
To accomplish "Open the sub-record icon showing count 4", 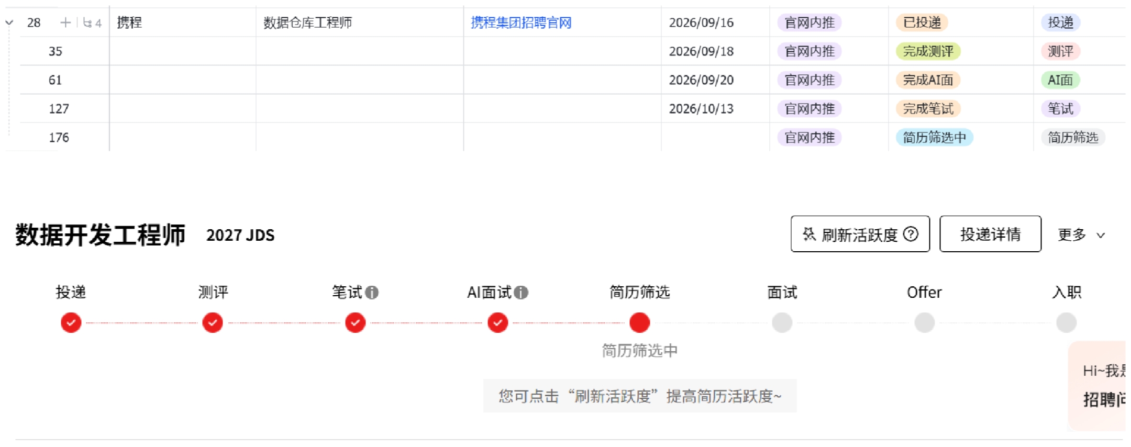I will pos(92,23).
